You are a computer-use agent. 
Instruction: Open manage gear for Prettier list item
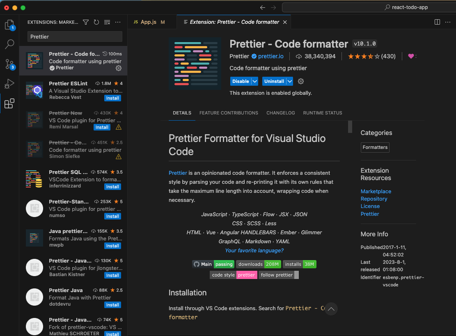(119, 68)
